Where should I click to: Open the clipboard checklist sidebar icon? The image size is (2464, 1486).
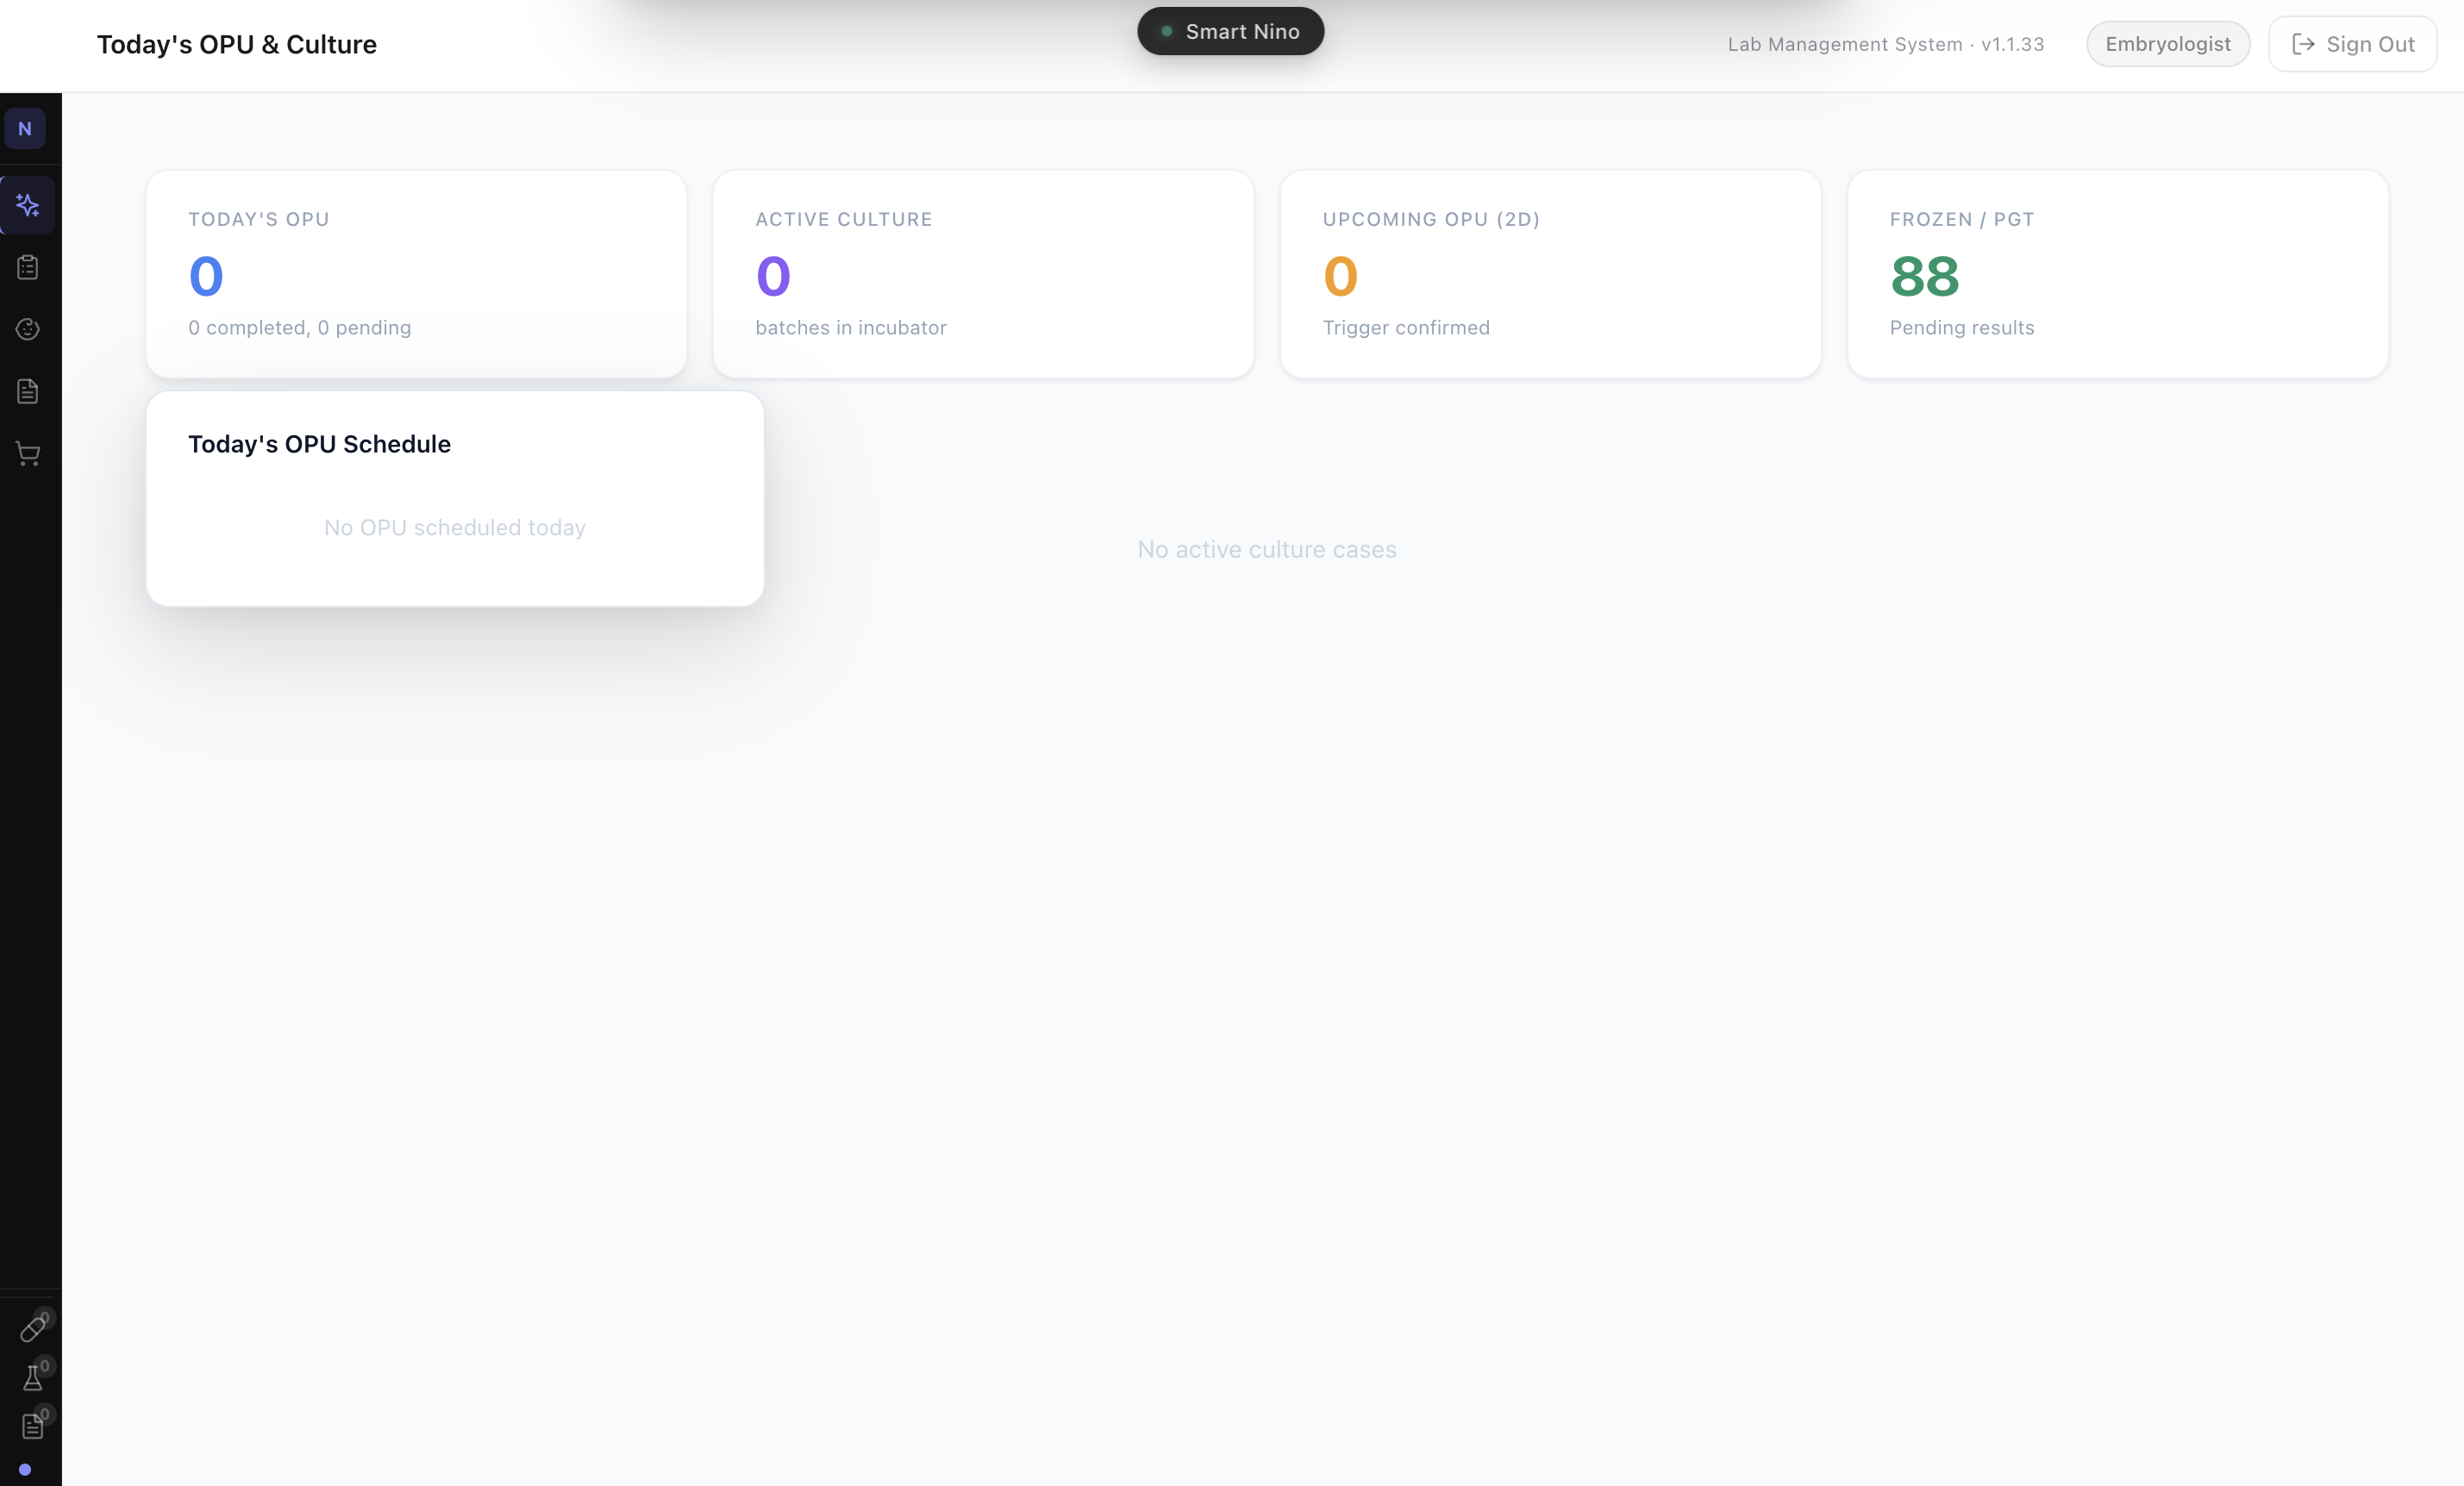[x=28, y=268]
